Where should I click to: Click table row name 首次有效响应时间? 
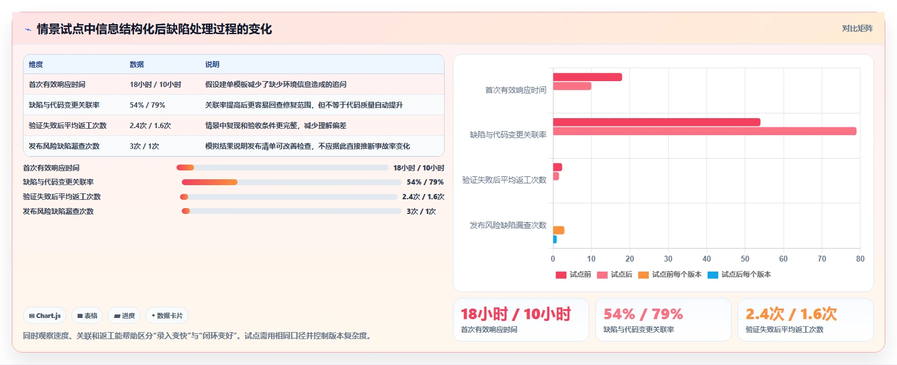point(57,85)
